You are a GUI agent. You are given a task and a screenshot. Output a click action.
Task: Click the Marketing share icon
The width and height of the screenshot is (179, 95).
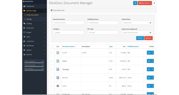click(24, 46)
